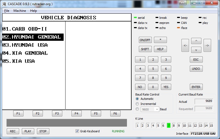Click the ENTER button

196,87
